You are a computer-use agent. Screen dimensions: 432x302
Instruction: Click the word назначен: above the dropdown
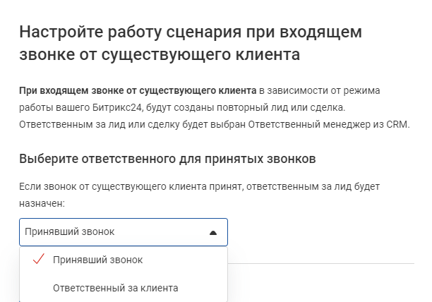click(42, 203)
